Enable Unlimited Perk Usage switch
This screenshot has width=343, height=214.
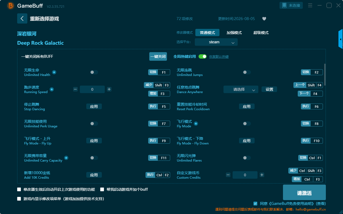click(94, 124)
